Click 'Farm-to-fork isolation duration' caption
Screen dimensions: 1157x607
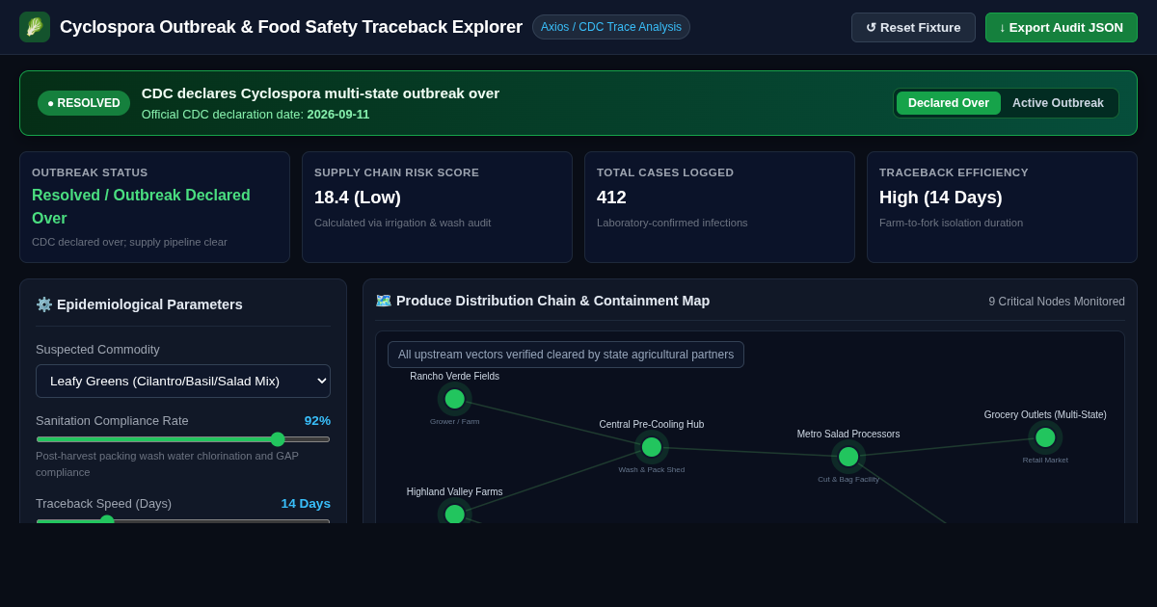tap(951, 223)
